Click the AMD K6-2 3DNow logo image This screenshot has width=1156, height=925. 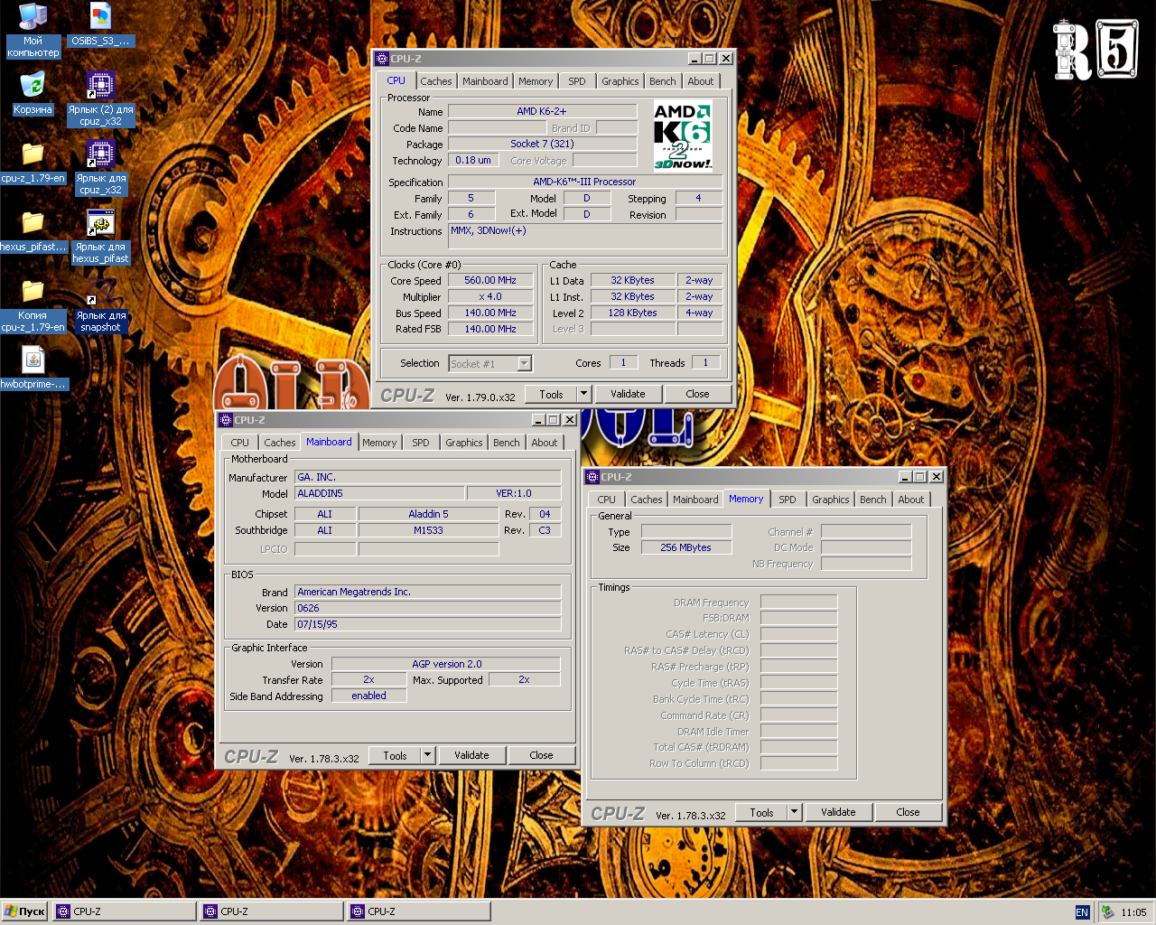pyautogui.click(x=683, y=136)
